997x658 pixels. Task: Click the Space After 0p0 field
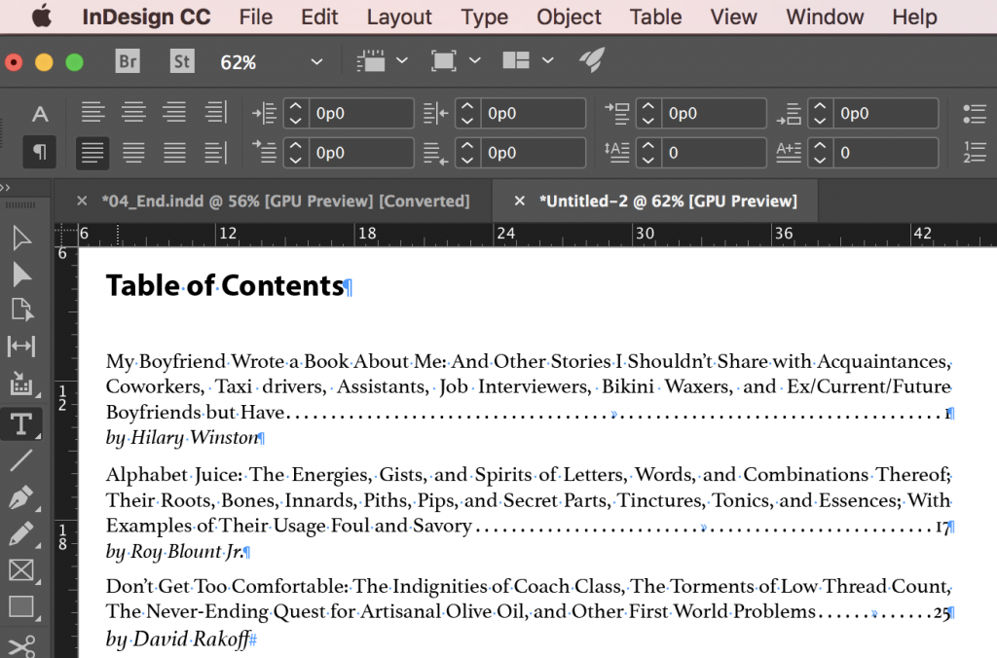[x=884, y=113]
